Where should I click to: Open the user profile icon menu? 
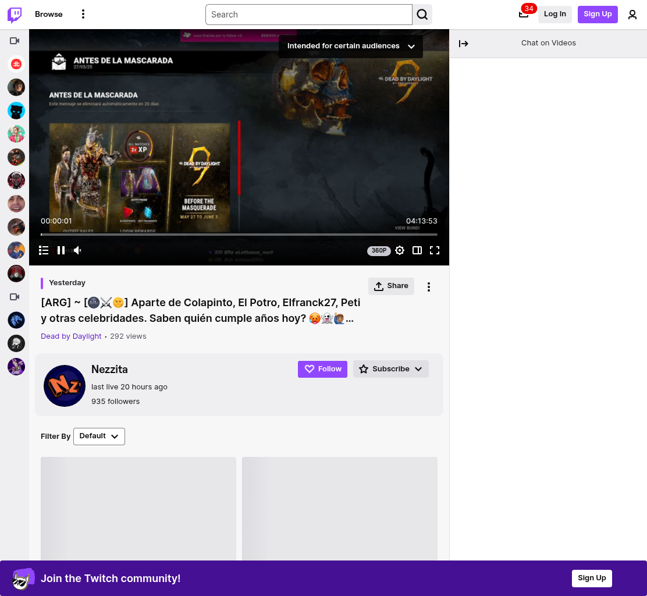pos(632,15)
